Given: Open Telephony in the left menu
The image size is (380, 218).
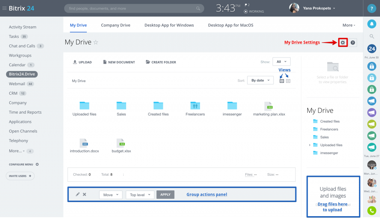Looking at the screenshot, I should (x=19, y=141).
